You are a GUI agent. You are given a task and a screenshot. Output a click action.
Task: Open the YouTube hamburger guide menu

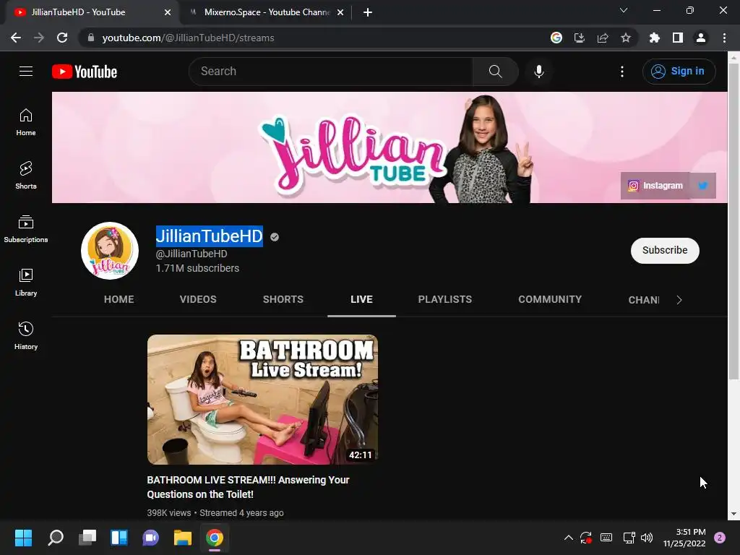(26, 72)
